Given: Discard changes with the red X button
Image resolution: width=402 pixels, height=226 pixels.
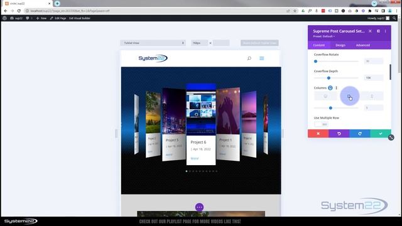Looking at the screenshot, I should (x=318, y=134).
